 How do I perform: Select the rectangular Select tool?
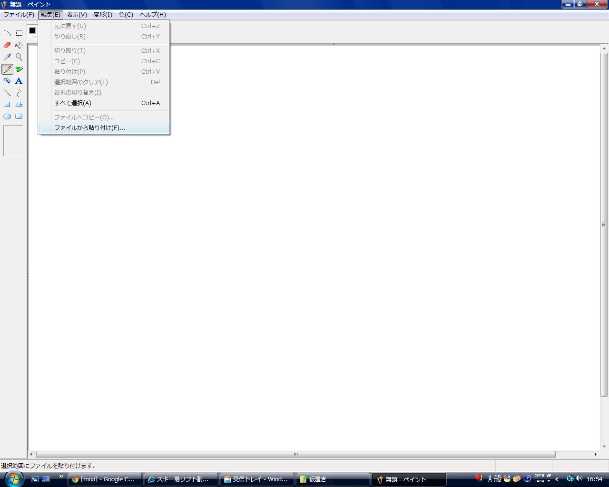coord(19,33)
